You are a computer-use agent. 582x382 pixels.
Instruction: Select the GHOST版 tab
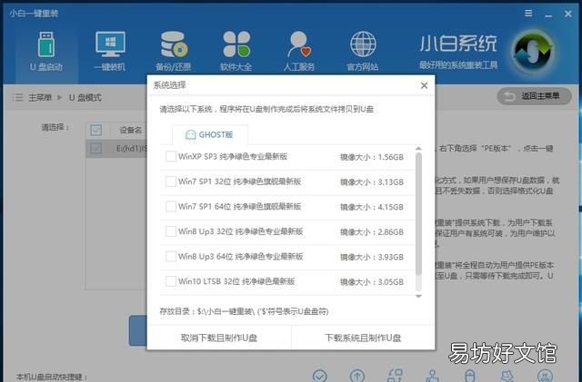pos(210,135)
